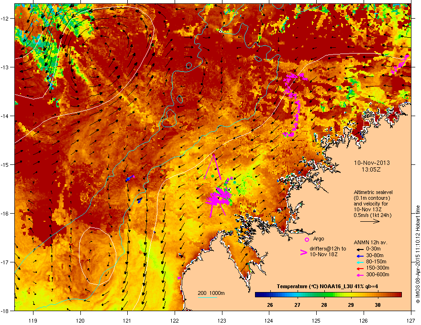
Task: Click the colorbar at 28 degrees
Action: [324, 295]
